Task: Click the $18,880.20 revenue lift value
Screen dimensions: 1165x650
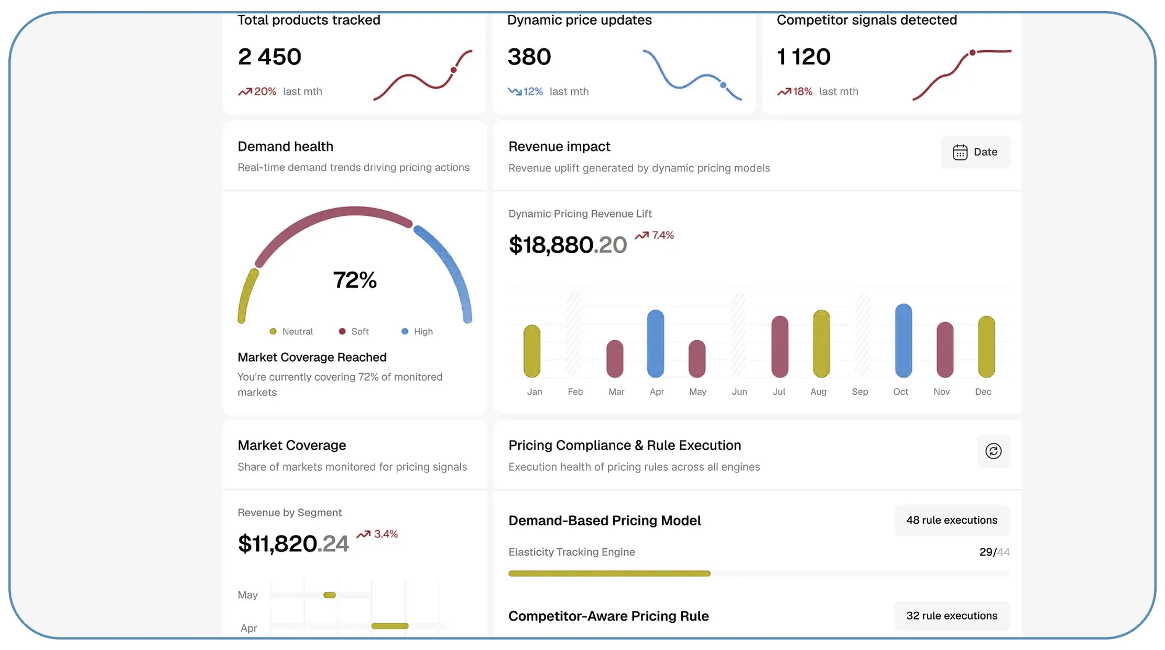Action: [x=568, y=245]
